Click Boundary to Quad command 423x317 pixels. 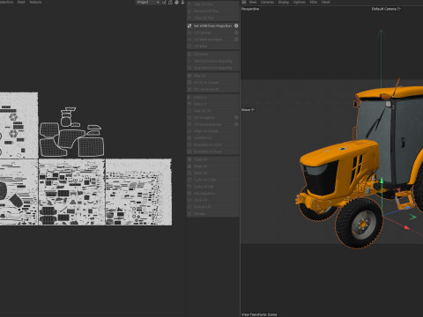coord(213,151)
